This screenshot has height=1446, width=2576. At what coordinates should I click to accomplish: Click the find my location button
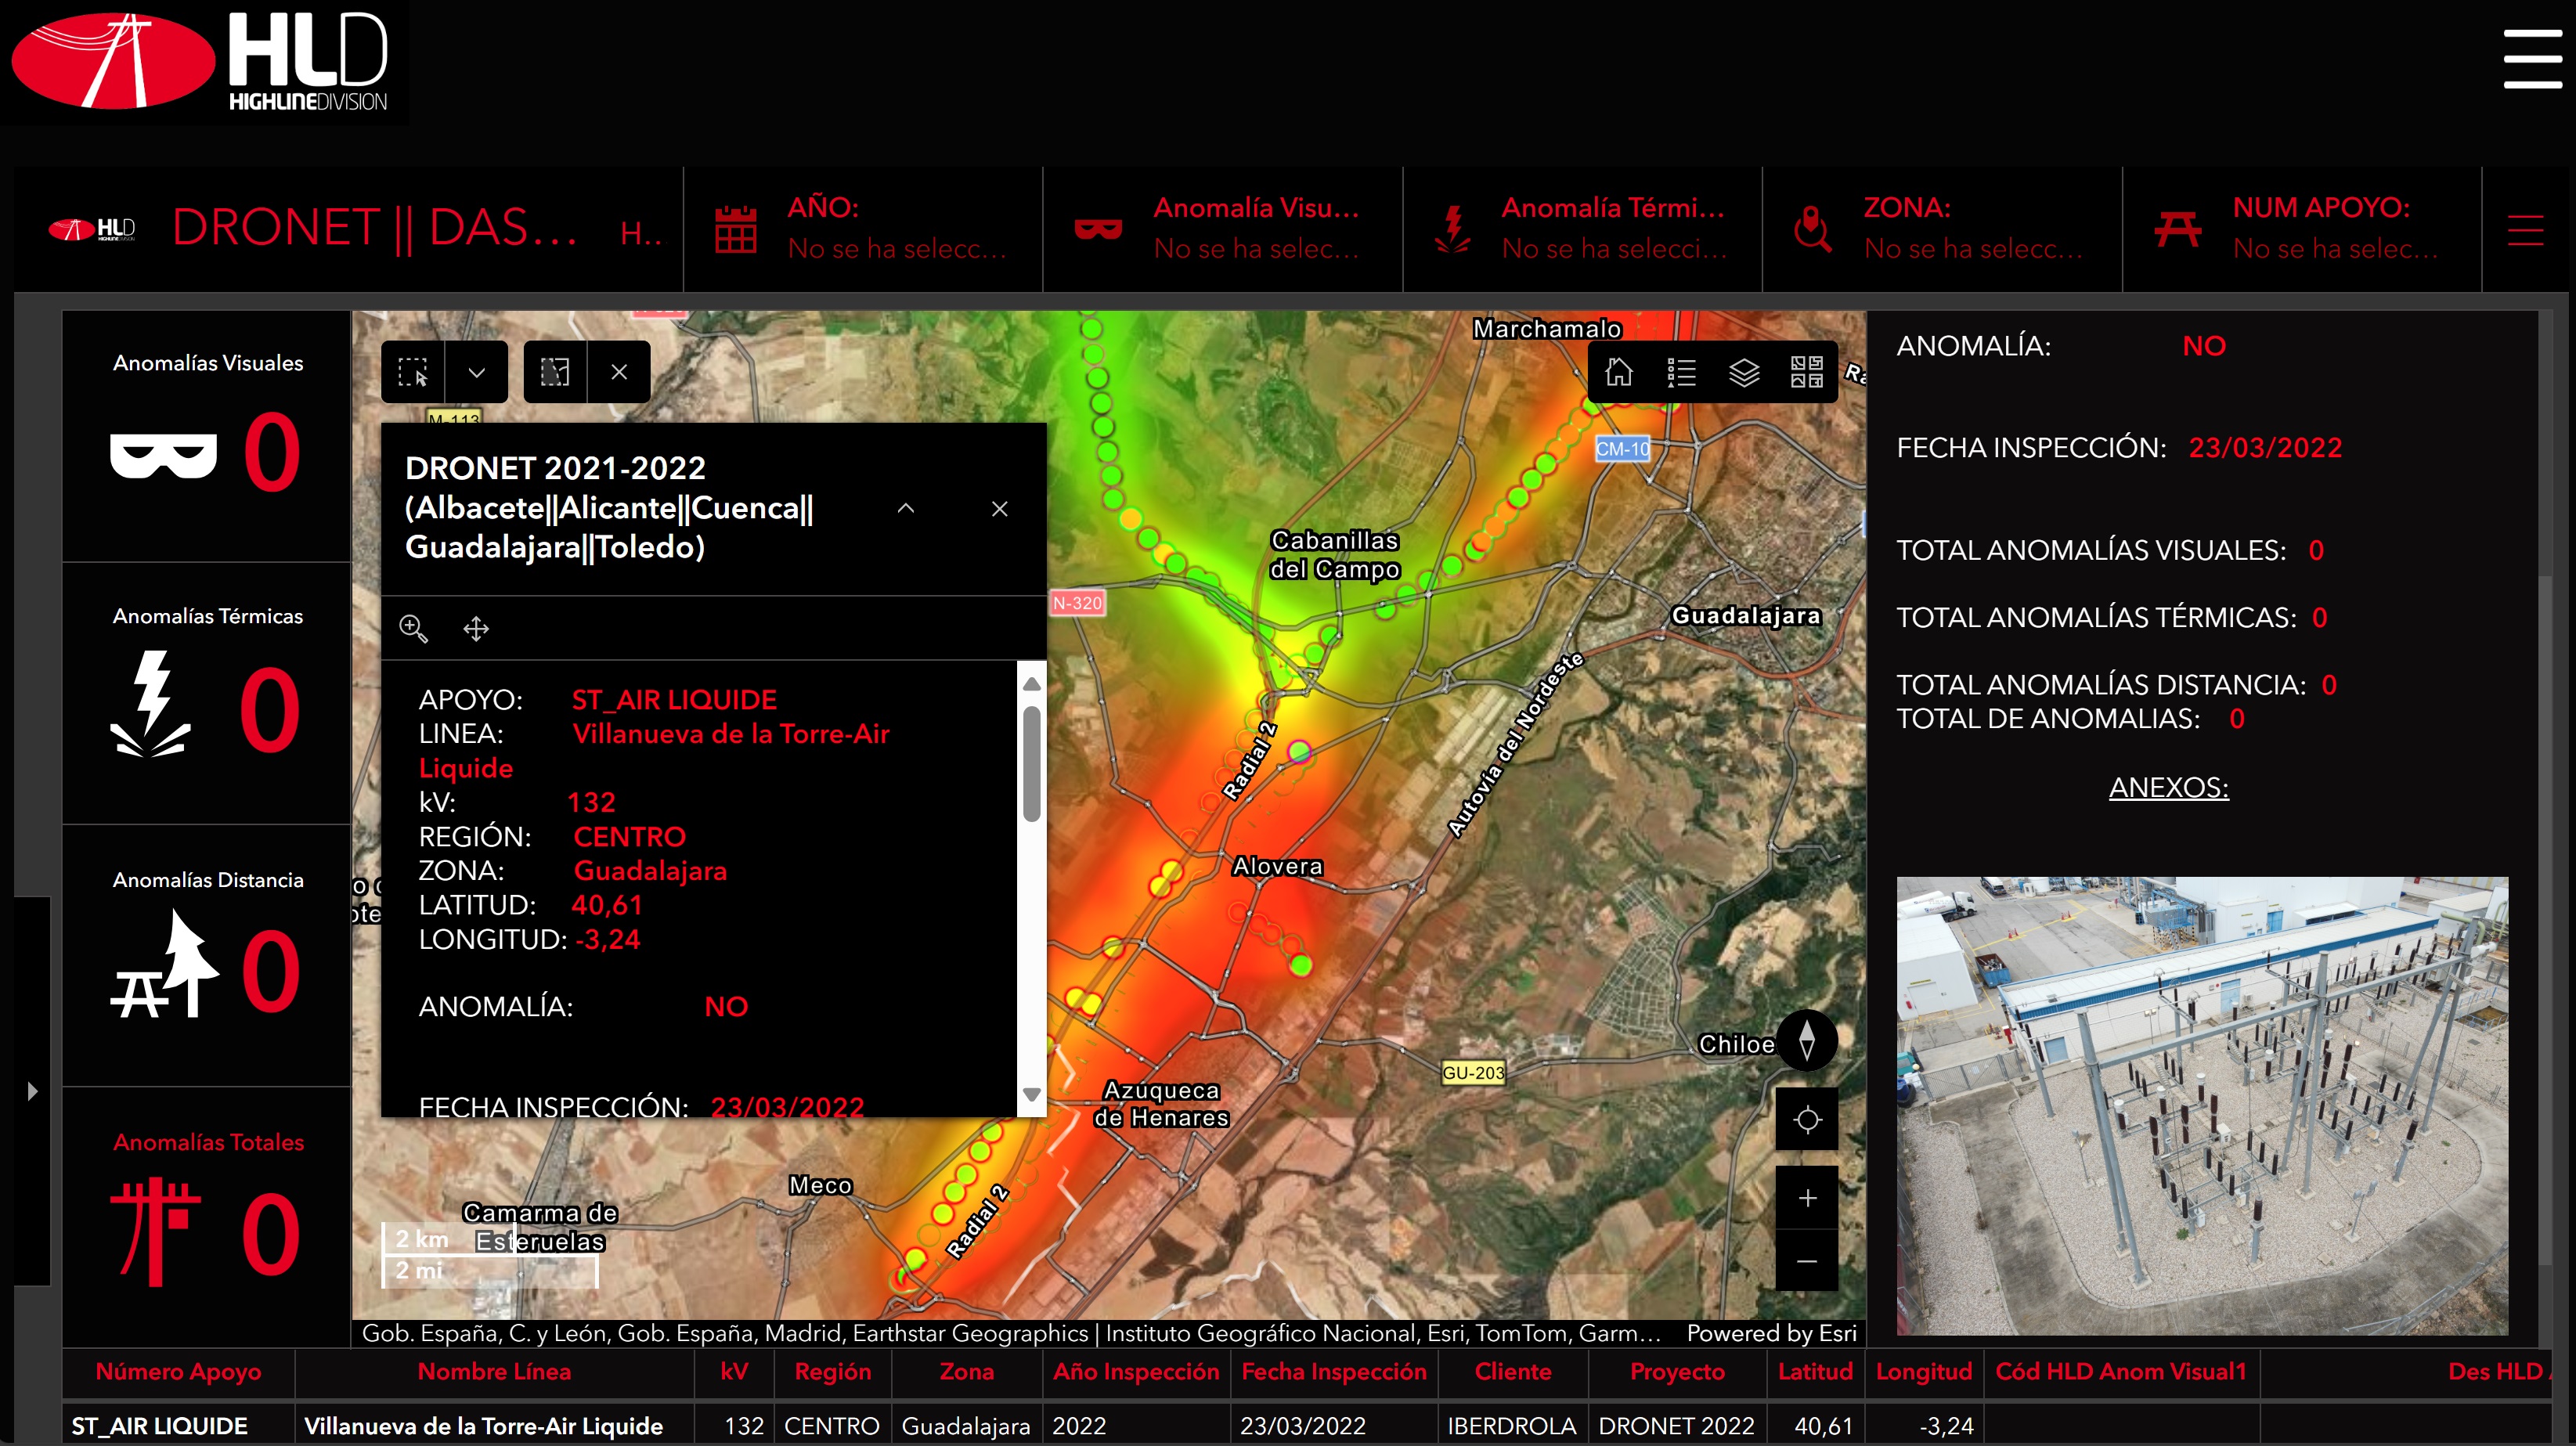click(1806, 1120)
